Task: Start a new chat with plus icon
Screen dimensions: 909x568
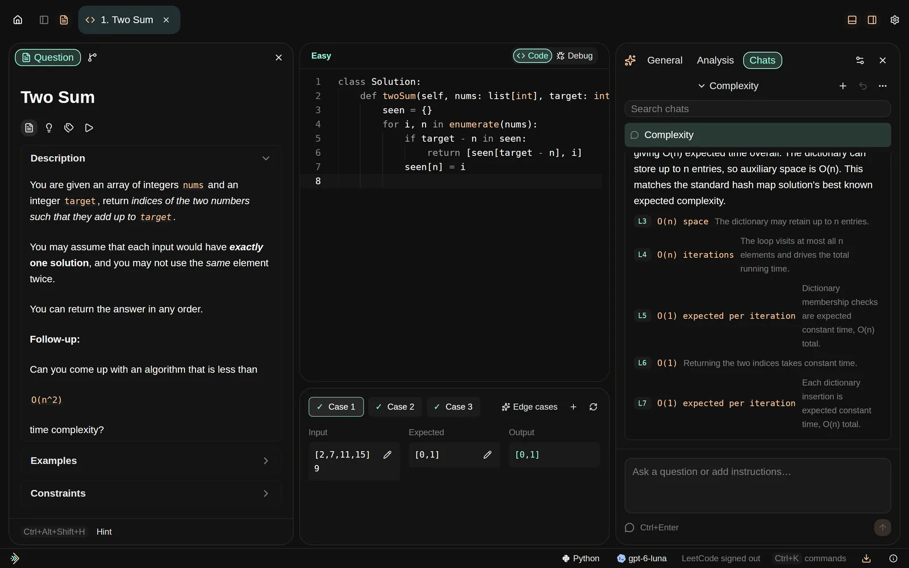Action: 843,86
